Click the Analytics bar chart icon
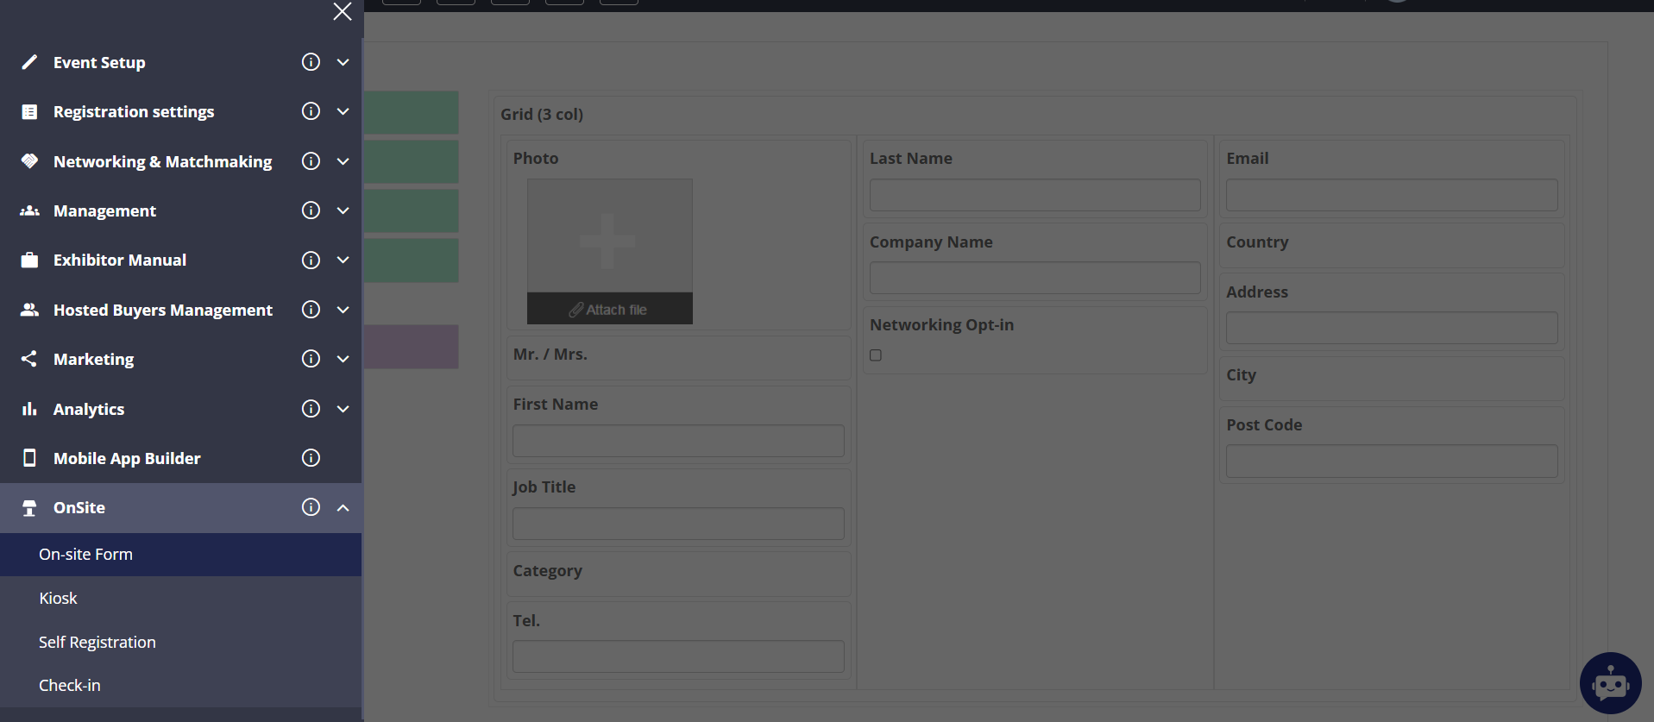The height and width of the screenshot is (722, 1654). click(x=29, y=409)
